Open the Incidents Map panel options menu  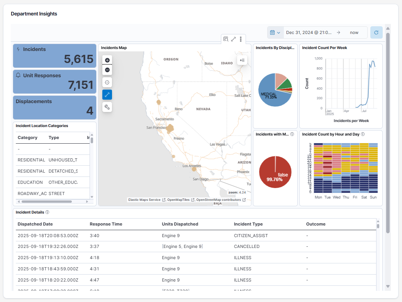(x=241, y=39)
